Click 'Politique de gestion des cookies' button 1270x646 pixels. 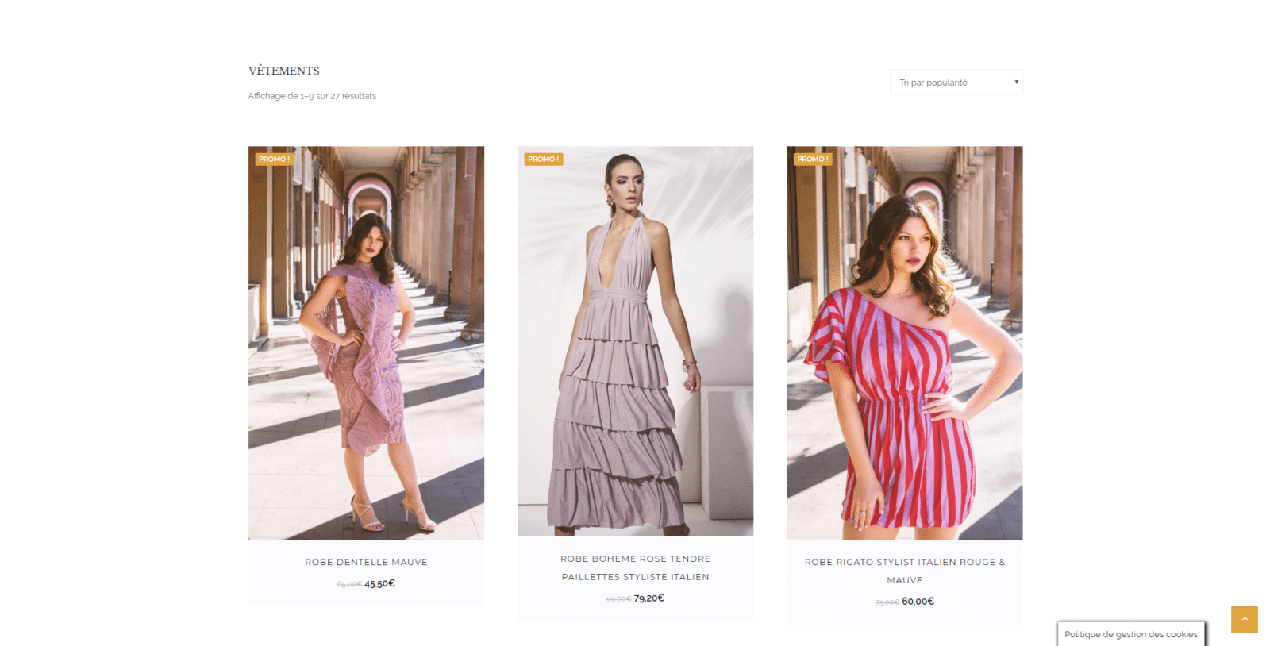[1131, 634]
